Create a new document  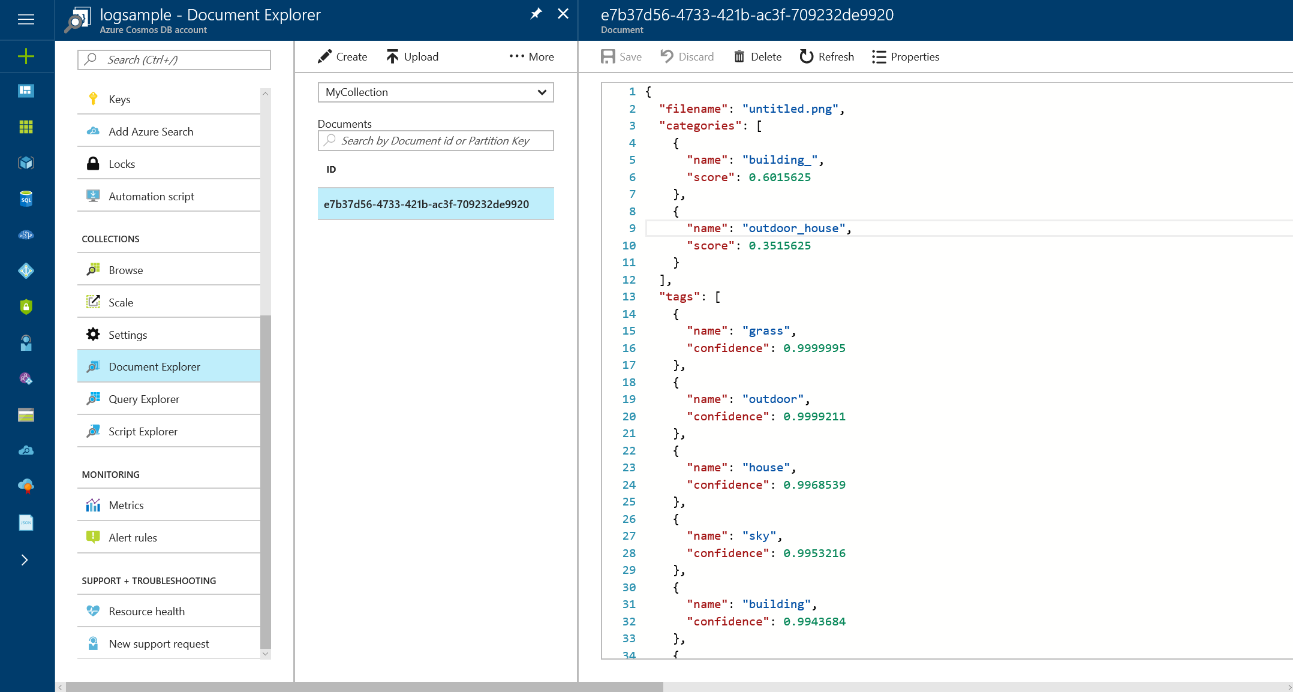342,56
